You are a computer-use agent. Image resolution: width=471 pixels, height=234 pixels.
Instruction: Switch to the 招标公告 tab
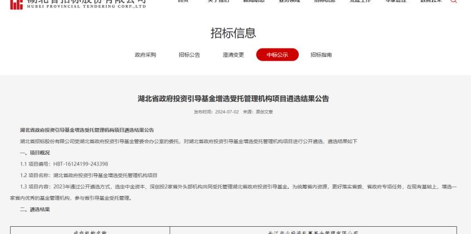[190, 55]
